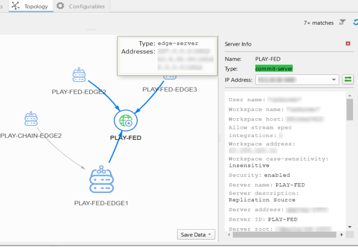Expand the Save Data dropdown
Image resolution: width=358 pixels, height=247 pixels.
click(x=195, y=235)
